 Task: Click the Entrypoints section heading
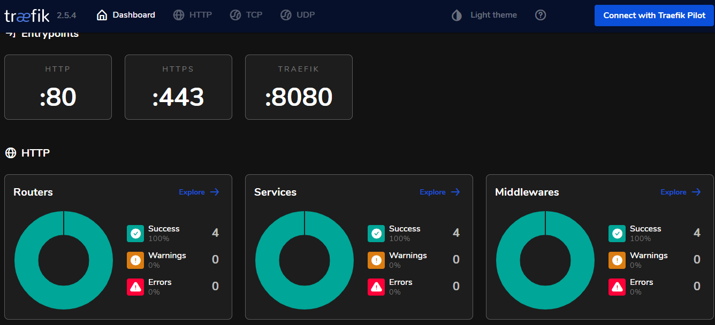[50, 35]
